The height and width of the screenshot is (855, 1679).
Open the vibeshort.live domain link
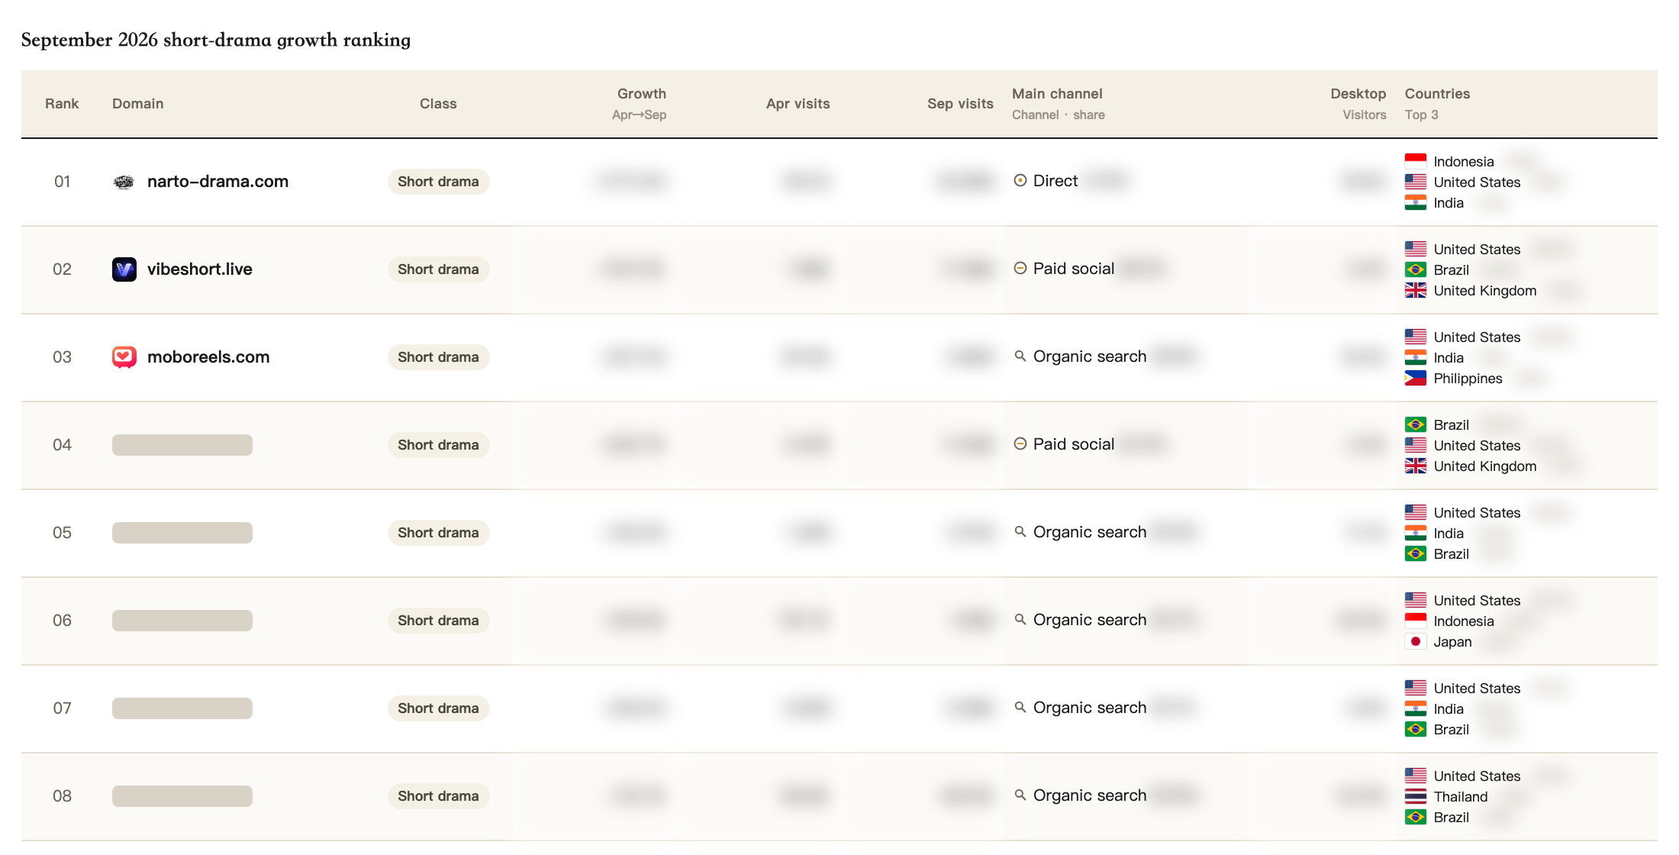point(199,269)
